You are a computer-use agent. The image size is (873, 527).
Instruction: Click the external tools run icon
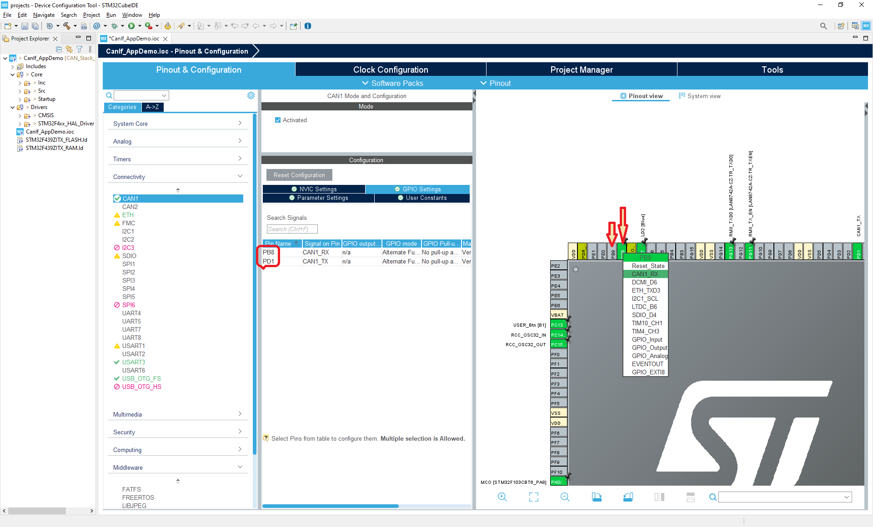point(149,26)
